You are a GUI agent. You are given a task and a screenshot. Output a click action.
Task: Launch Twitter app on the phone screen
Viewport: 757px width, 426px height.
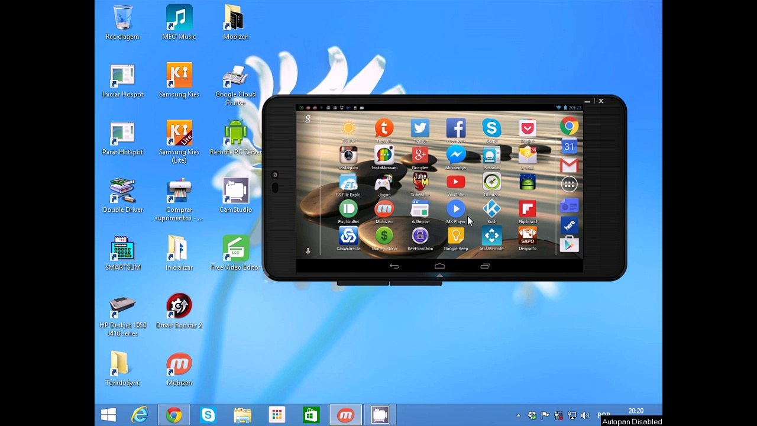pyautogui.click(x=420, y=128)
